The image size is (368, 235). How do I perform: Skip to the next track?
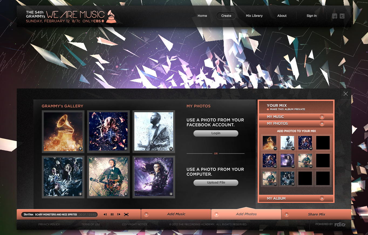point(119,214)
